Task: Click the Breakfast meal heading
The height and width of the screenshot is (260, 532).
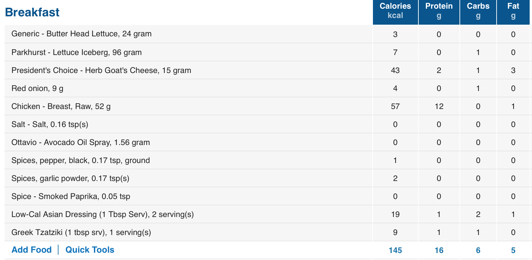Action: [x=32, y=12]
